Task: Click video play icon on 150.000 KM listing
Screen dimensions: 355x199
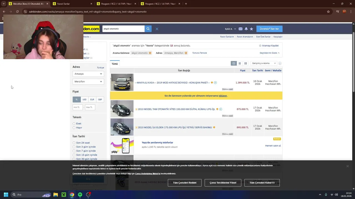Action: click(220, 109)
